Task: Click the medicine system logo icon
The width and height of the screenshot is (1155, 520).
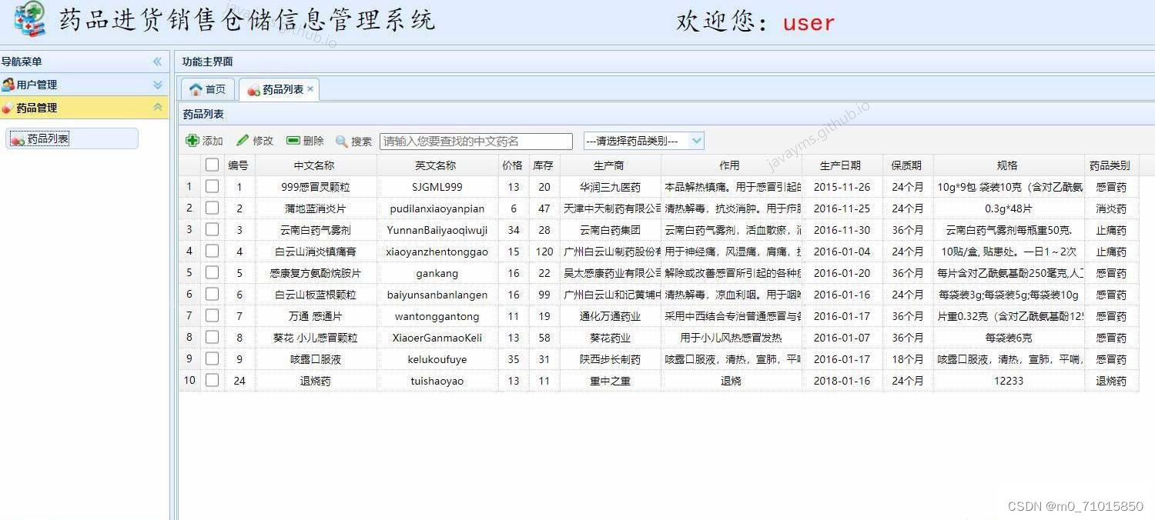Action: point(29,21)
